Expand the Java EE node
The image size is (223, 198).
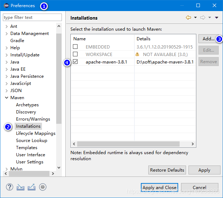point(6,69)
